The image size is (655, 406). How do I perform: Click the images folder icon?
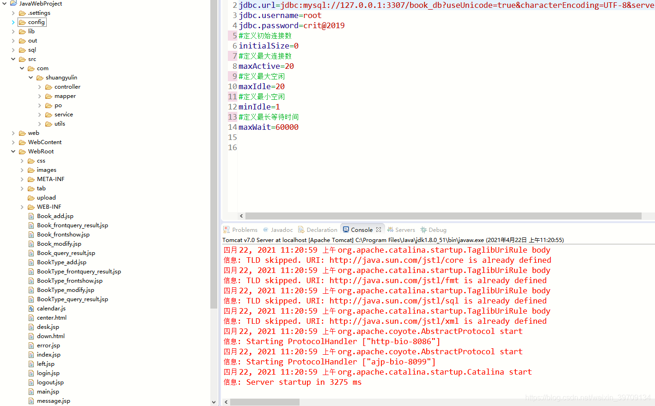[31, 170]
